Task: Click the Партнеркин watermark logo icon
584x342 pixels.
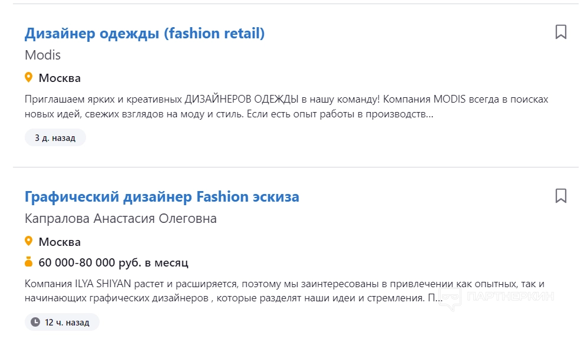Action: click(449, 298)
